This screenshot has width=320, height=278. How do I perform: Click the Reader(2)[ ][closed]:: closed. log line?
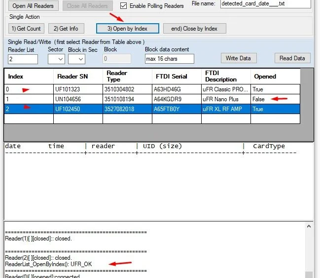coord(38,258)
